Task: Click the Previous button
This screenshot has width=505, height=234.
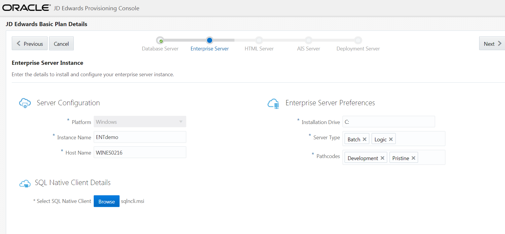Action: coord(30,43)
